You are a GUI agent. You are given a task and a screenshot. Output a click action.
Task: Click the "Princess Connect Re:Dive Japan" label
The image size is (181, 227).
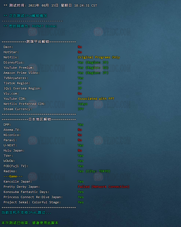pos(33,197)
